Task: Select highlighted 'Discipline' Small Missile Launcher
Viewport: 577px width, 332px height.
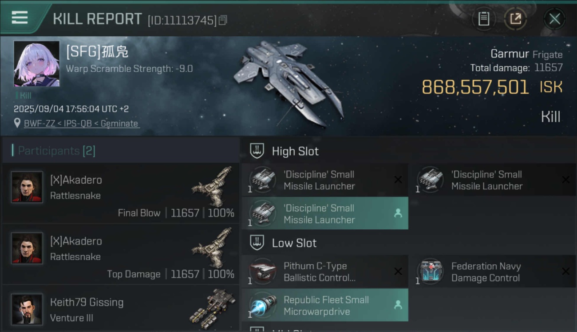Action: 325,213
